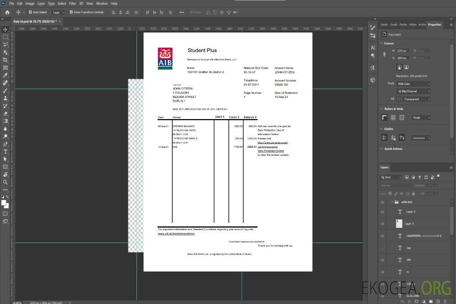Screen dimensions: 456x304
Task: Select the Rectangle shape tool
Action: pyautogui.click(x=5, y=167)
